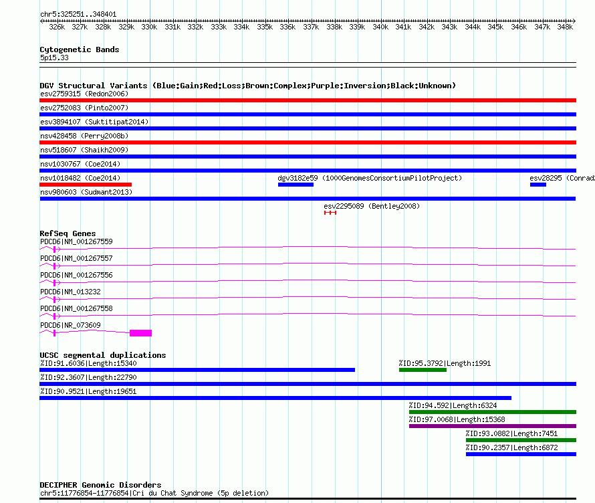The height and width of the screenshot is (503, 595).
Task: Open the esv2759315 (Redon2006) variant label
Action: pos(84,94)
